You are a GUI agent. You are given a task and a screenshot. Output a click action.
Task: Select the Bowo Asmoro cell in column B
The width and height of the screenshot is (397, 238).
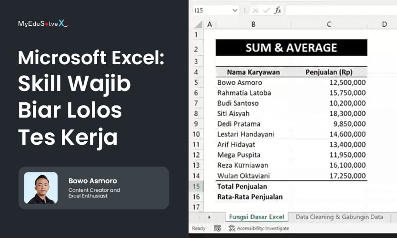(x=253, y=82)
